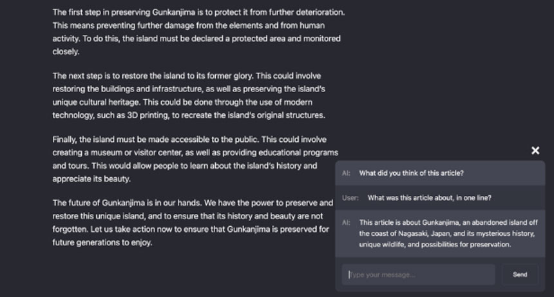Viewport: 554px width, 297px height.
Task: Close the chat panel with the X
Action: click(535, 151)
